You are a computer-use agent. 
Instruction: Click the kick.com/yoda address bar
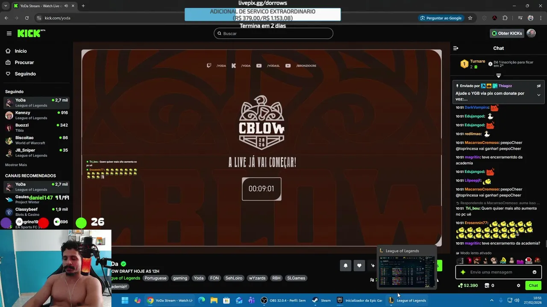[226, 18]
